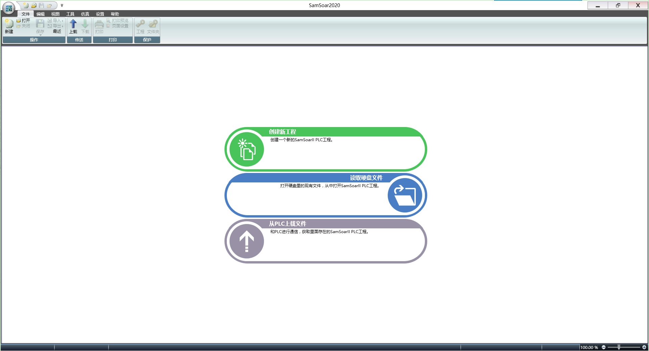Image resolution: width=649 pixels, height=351 pixels.
Task: Open the SamSoar application orb menu
Action: pos(9,8)
